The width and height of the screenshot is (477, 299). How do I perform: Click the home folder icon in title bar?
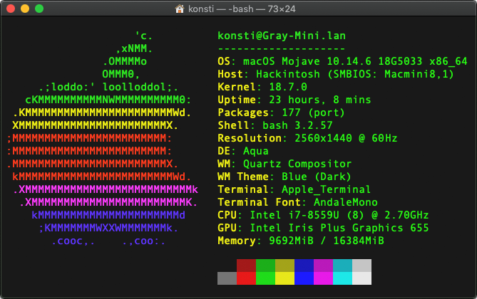pos(180,9)
